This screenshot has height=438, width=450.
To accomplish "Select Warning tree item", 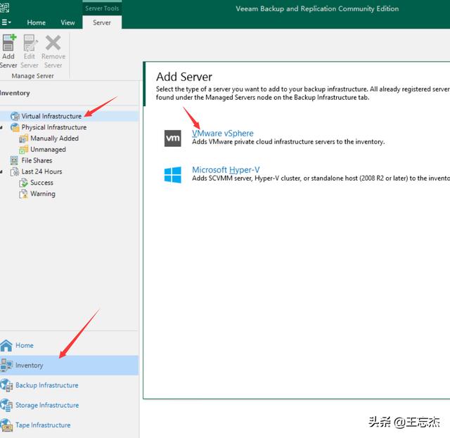I will [x=43, y=194].
